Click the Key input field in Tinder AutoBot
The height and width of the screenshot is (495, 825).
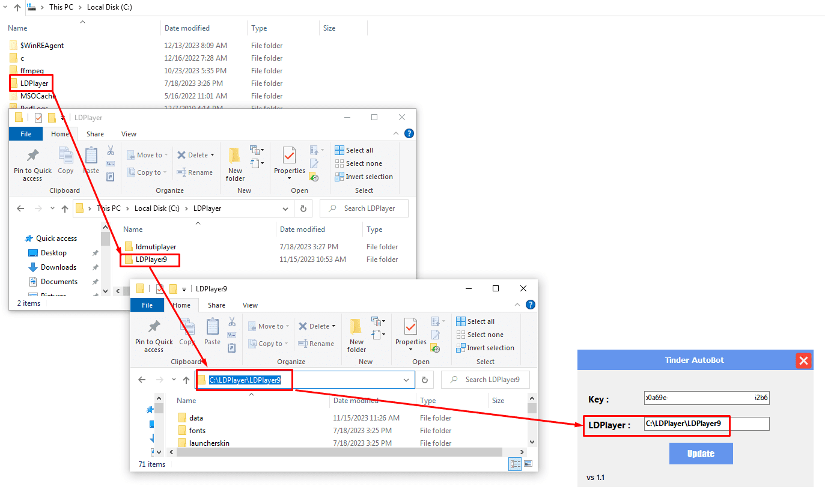tap(707, 398)
